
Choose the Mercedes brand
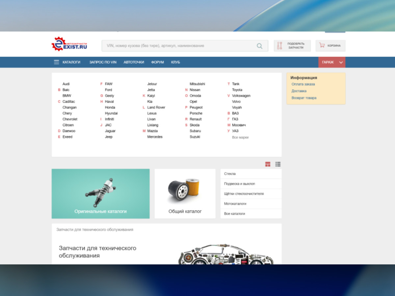click(x=155, y=137)
